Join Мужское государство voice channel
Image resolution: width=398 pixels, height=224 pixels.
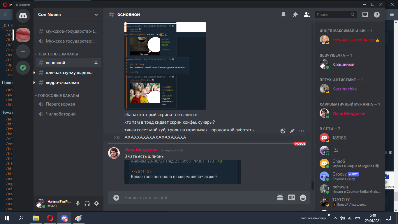(x=68, y=41)
